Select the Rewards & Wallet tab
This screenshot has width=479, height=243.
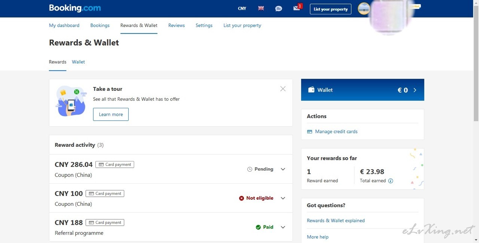(x=139, y=25)
